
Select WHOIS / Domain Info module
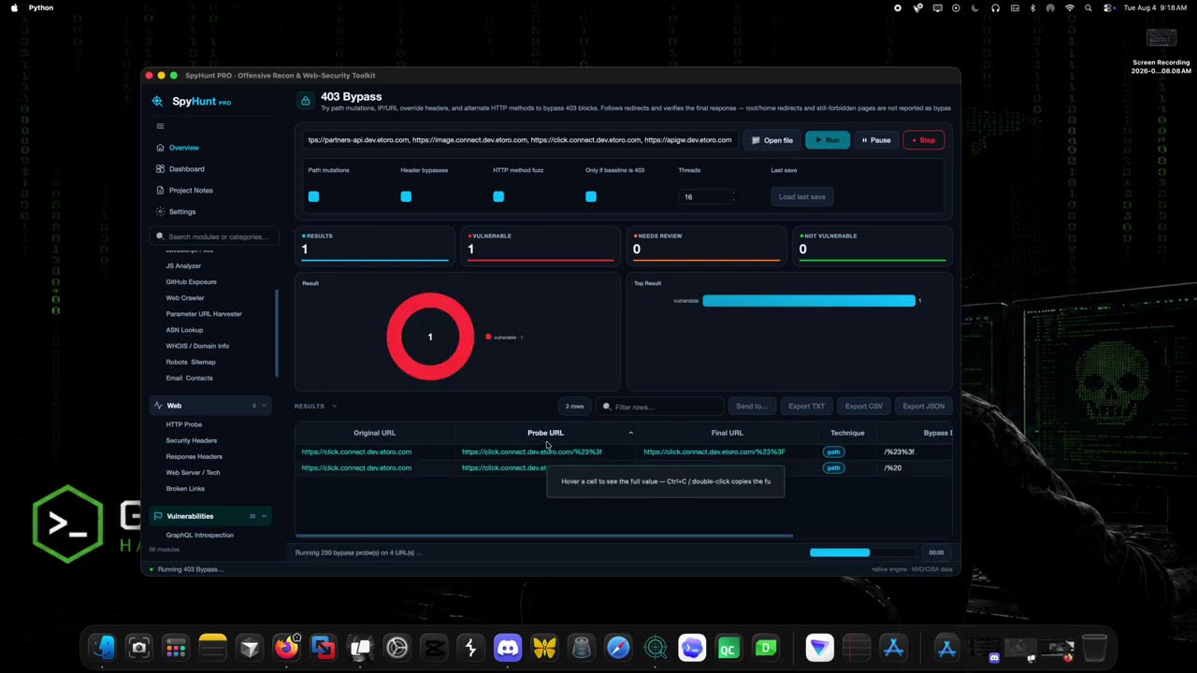197,346
